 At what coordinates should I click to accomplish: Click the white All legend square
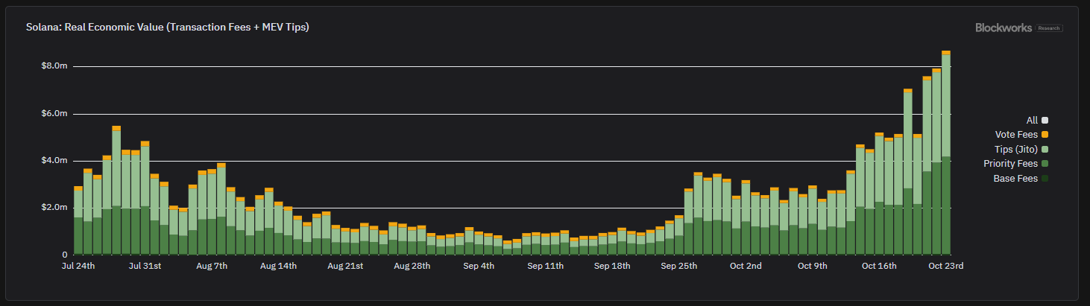(1045, 120)
